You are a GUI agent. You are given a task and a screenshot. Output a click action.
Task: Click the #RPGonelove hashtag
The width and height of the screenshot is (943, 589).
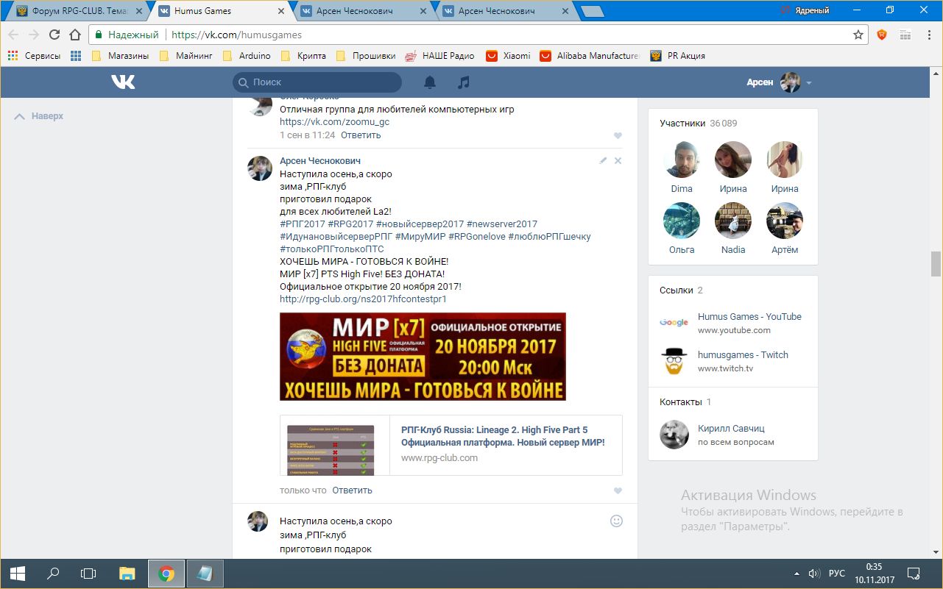(x=476, y=237)
